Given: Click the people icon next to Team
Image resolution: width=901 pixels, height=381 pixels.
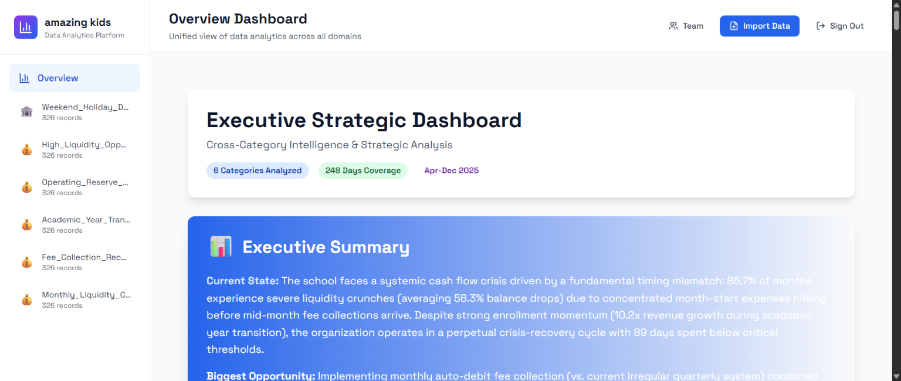Looking at the screenshot, I should click(x=673, y=26).
